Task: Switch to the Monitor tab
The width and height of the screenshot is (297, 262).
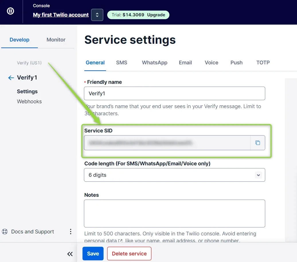Action: point(56,40)
